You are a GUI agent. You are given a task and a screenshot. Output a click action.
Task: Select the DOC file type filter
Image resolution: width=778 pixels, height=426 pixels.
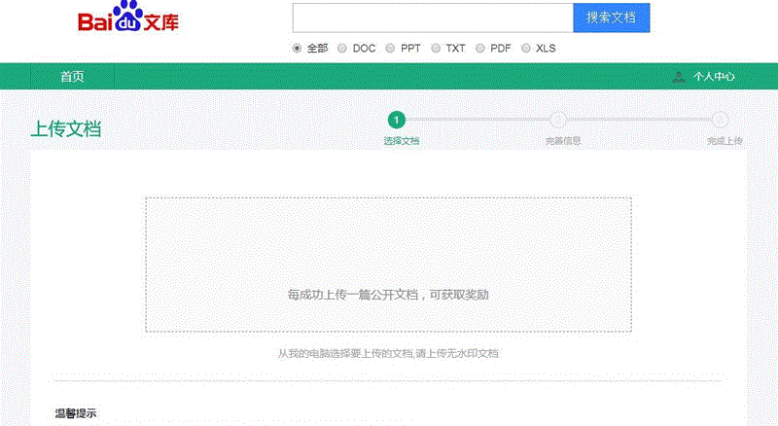pyautogui.click(x=342, y=48)
